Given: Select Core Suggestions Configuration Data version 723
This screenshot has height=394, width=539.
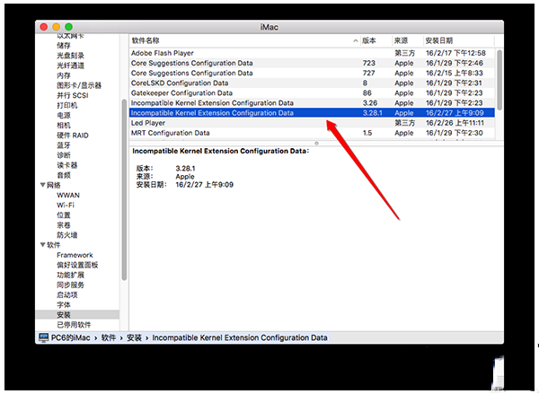Looking at the screenshot, I should click(x=312, y=63).
